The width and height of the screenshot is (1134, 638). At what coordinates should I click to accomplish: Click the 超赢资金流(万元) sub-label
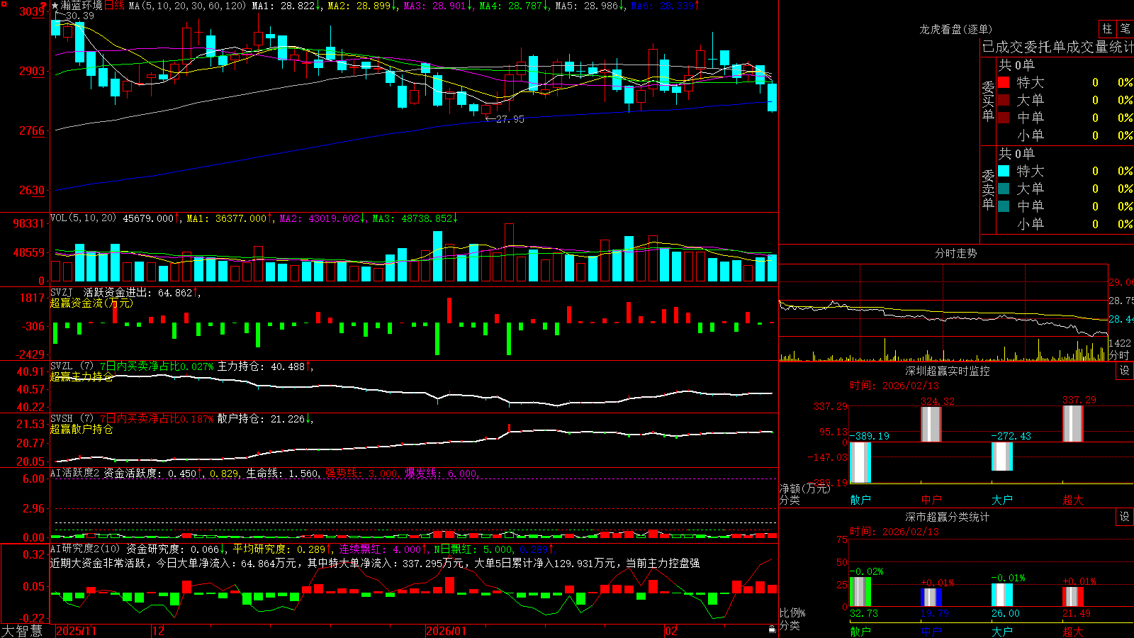(91, 303)
